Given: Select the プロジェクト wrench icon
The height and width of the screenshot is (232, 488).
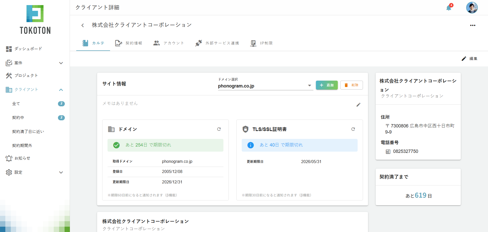Looking at the screenshot, I should [x=9, y=76].
